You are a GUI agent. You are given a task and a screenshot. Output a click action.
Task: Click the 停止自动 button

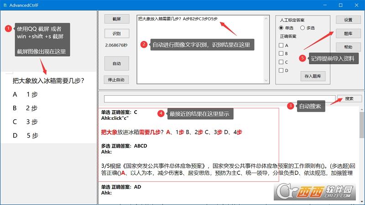pyautogui.click(x=116, y=80)
